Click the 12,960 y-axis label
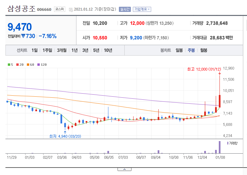The width and height of the screenshot is (247, 175). coord(229,68)
